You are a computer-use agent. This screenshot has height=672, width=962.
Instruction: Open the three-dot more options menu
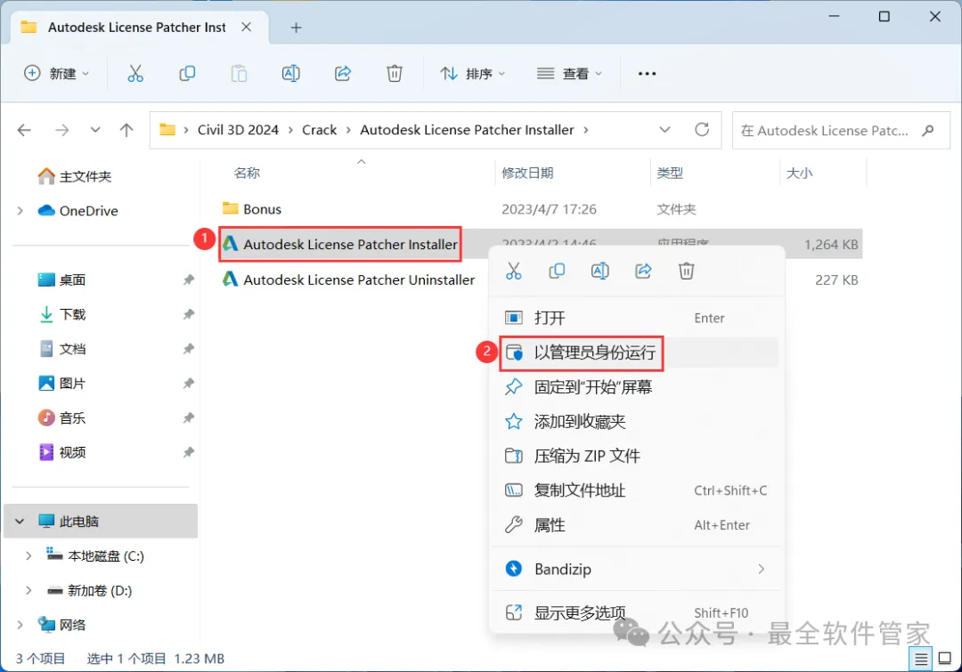tap(647, 74)
